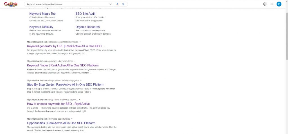This screenshot has width=288, height=134.
Task: Click the rankactive.com › keyword-opportunities URL breadcrumb
Action: pos(48,119)
